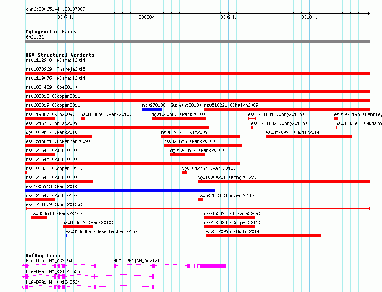This screenshot has width=382, height=292.
Task: Click the dgv1042n67 (Park2010) label
Action: pos(209,168)
